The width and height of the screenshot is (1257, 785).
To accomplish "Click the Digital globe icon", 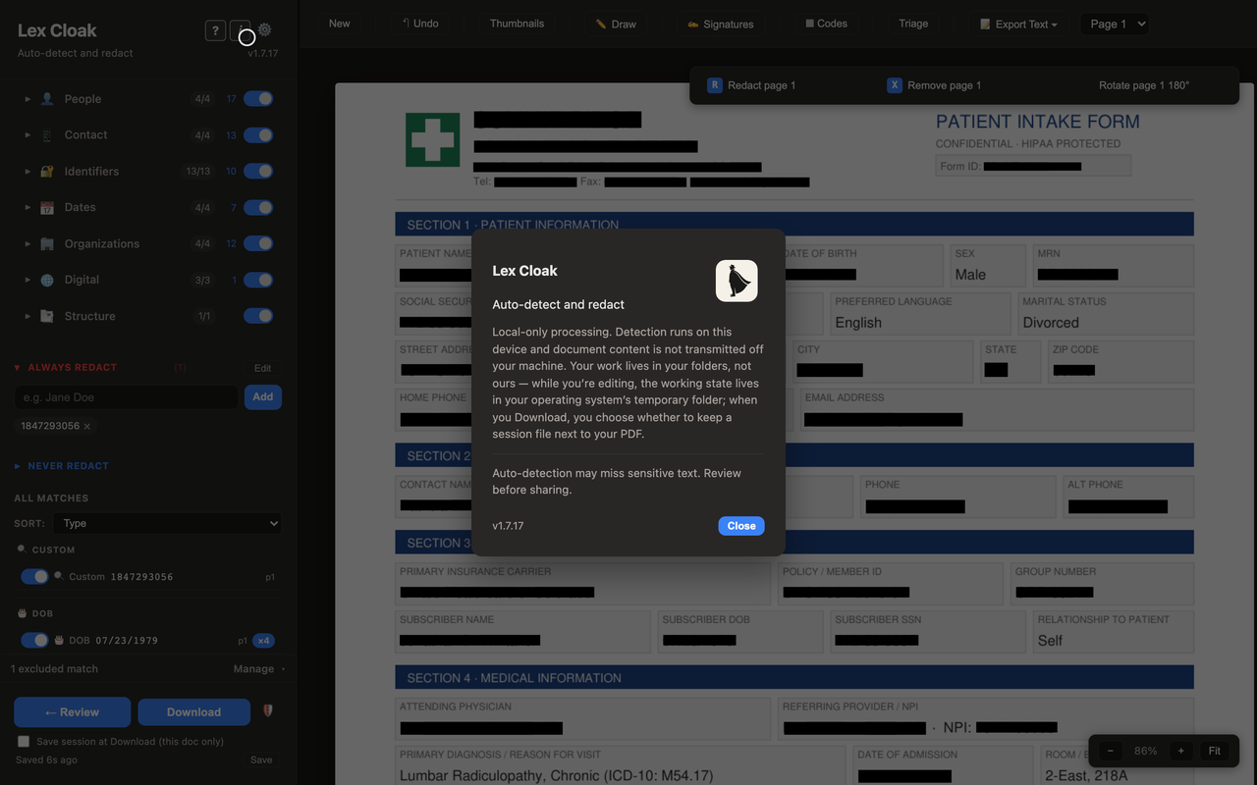I will tap(47, 280).
